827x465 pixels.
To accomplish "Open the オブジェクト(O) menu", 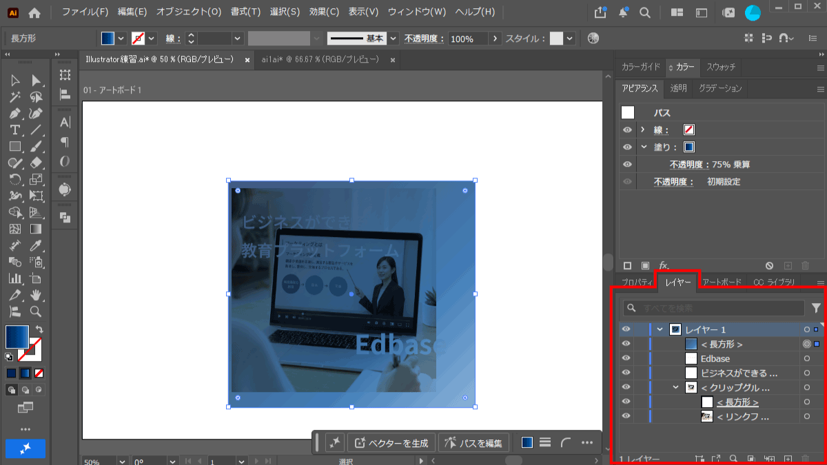I will (x=189, y=12).
